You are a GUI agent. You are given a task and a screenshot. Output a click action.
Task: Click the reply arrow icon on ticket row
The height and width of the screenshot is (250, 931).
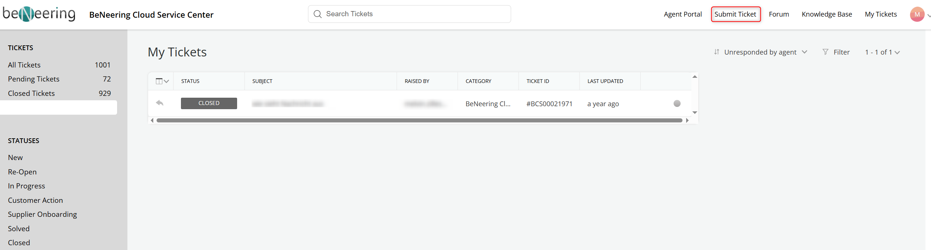160,103
